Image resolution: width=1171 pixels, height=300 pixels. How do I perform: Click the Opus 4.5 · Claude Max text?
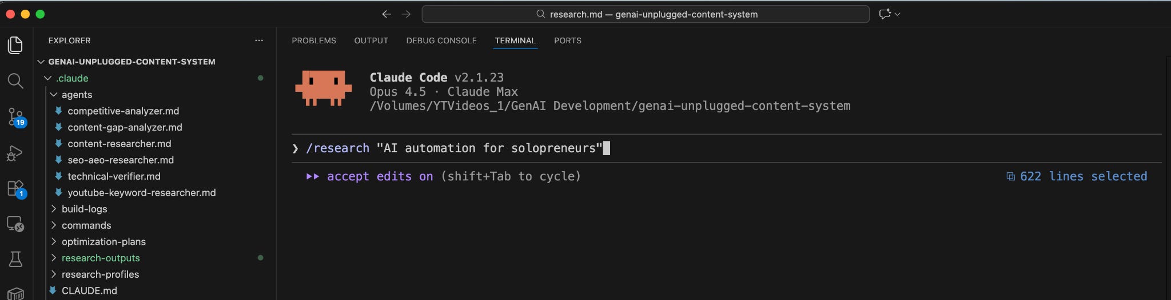[444, 92]
